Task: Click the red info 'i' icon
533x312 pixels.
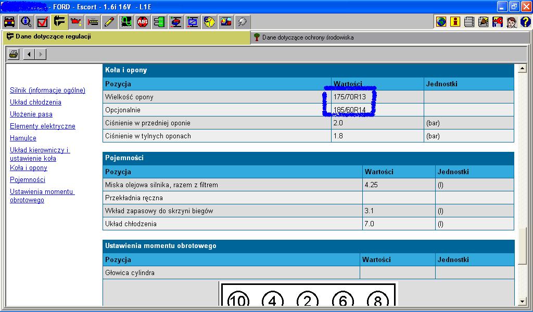Action: coord(455,22)
